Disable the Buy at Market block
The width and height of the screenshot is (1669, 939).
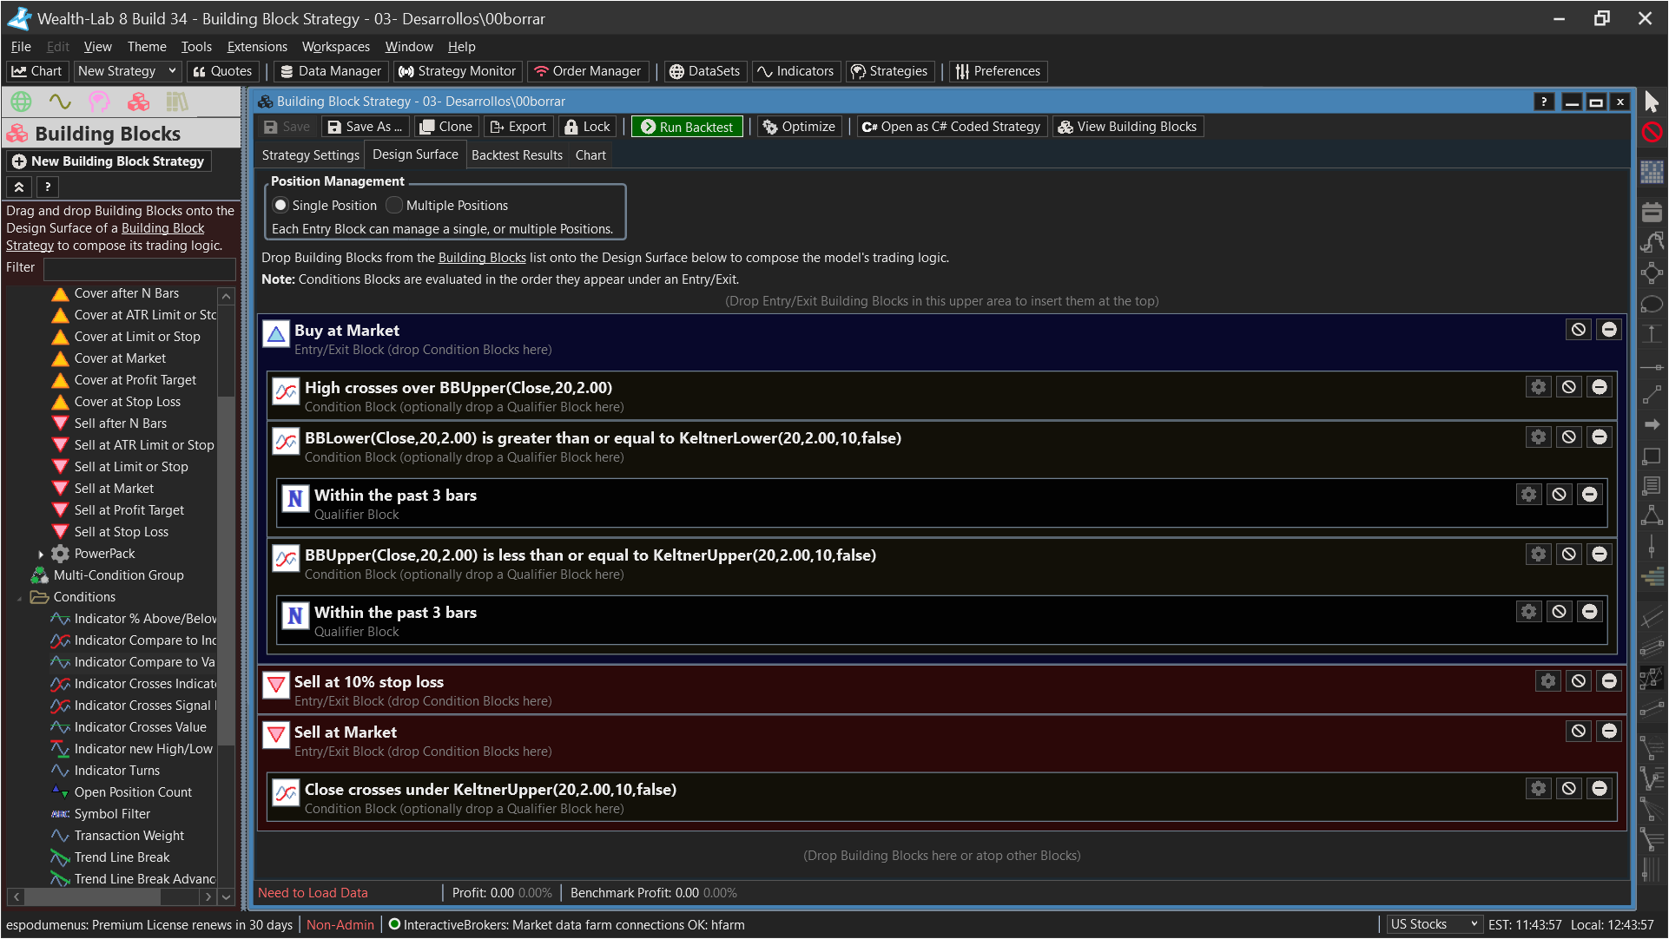[x=1578, y=330]
